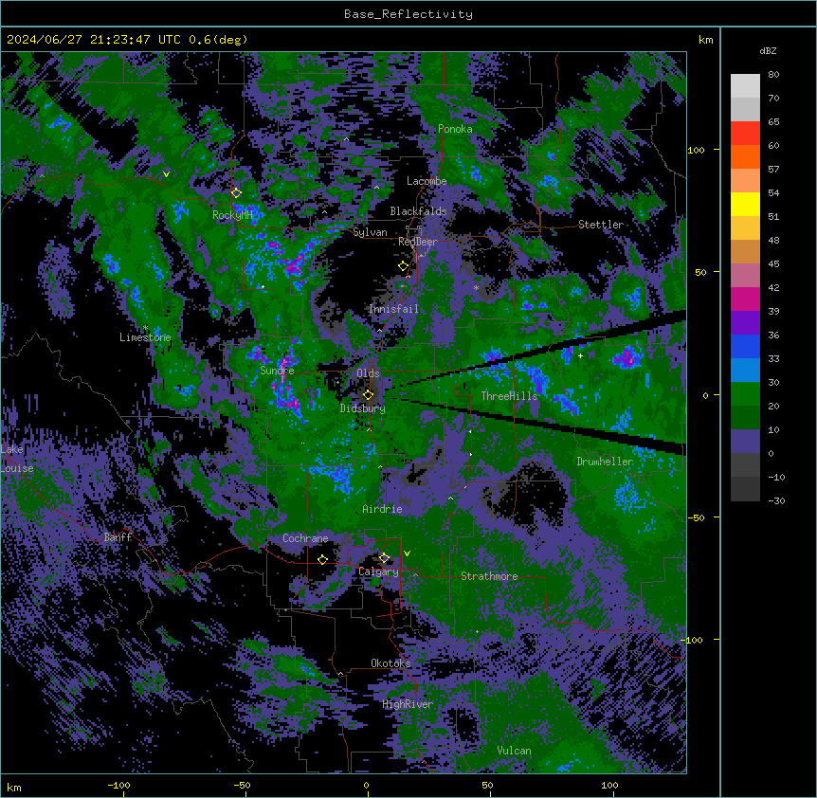Select the Banff label
Viewport: 817px width, 798px height.
118,537
